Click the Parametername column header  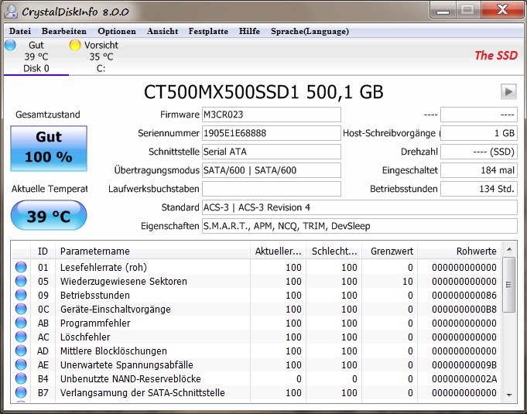tap(152, 251)
